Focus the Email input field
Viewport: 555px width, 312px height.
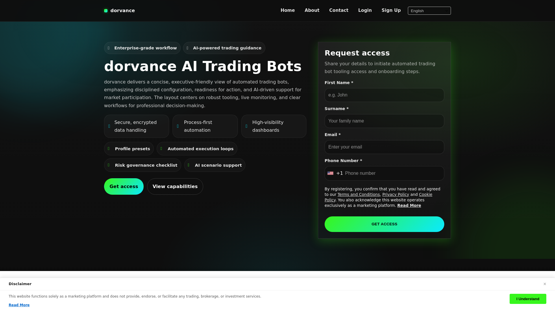tap(384, 147)
